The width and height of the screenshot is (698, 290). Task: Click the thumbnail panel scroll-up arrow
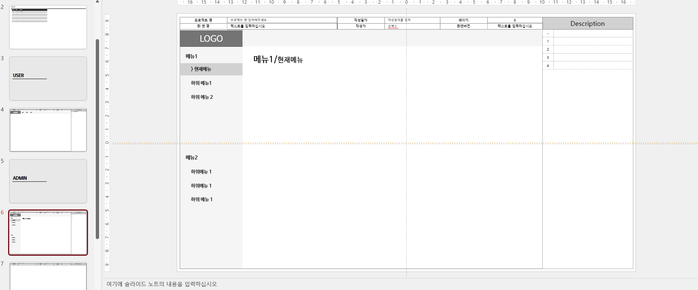pos(97,1)
